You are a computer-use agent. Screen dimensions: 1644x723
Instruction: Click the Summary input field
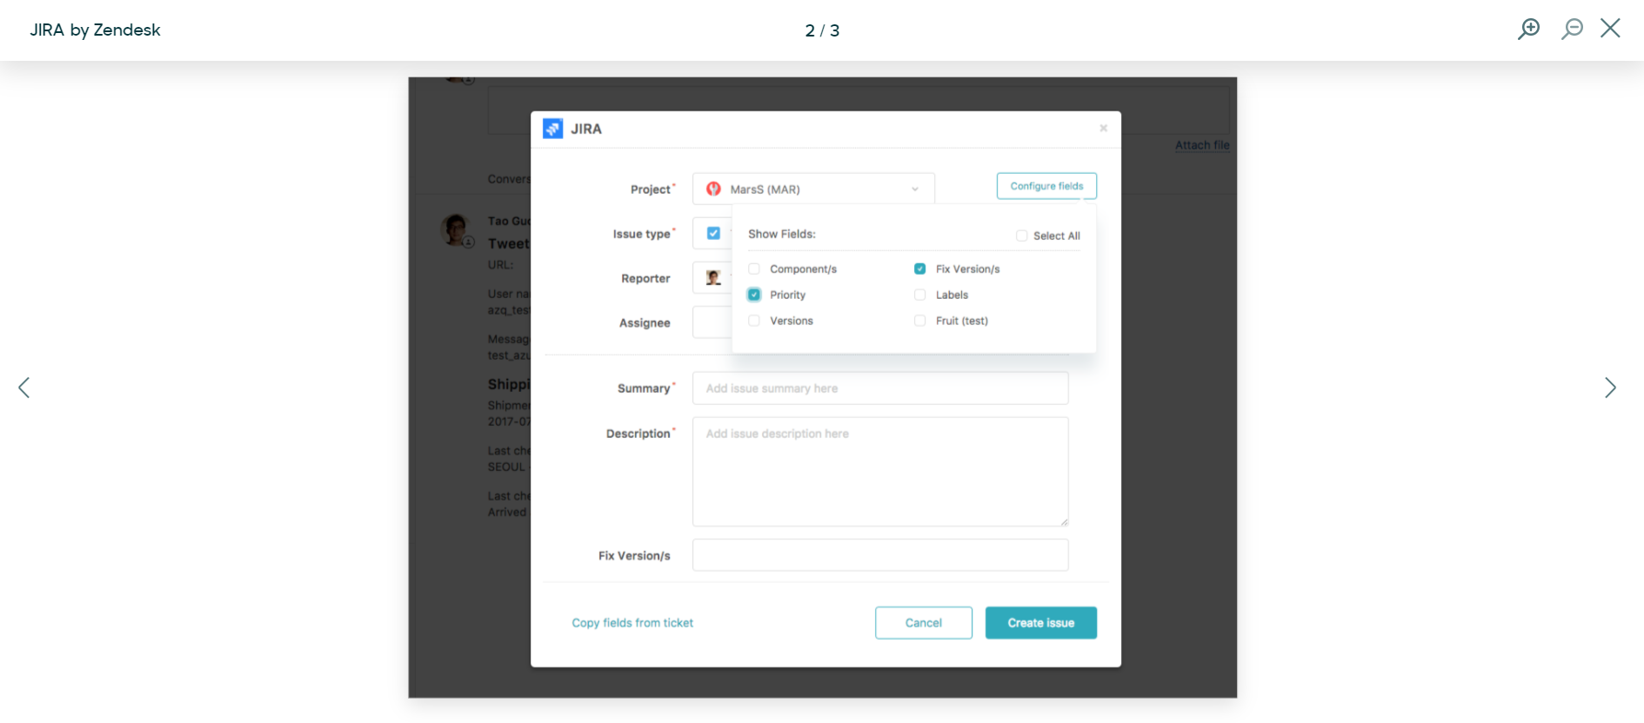(x=880, y=388)
